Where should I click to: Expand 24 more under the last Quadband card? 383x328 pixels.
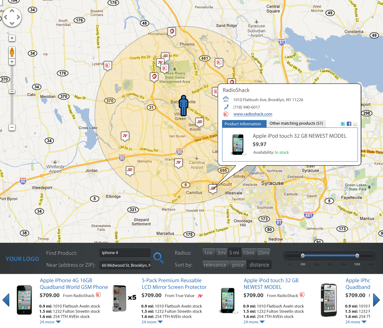click(356, 322)
